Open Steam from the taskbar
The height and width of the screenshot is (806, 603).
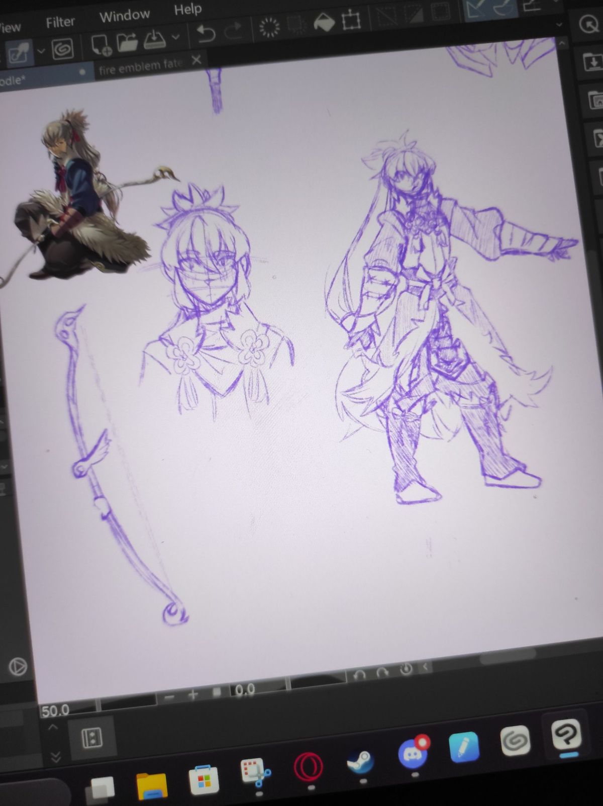[x=360, y=761]
